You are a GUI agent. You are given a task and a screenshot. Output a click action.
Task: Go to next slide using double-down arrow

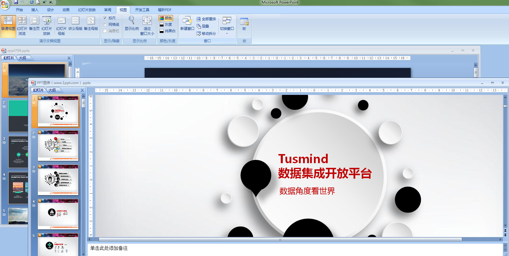[505, 235]
